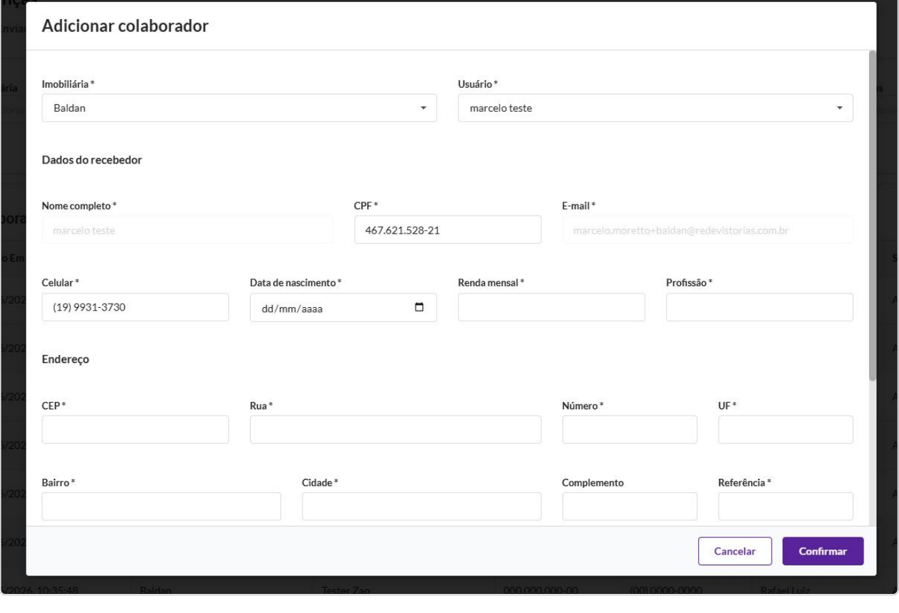Click the disabled Nome completo field
Image resolution: width=899 pixels, height=613 pixels.
pos(187,230)
